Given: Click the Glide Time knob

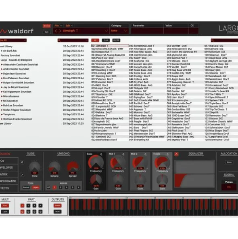Looking at the screenshot, I should coord(35,167).
